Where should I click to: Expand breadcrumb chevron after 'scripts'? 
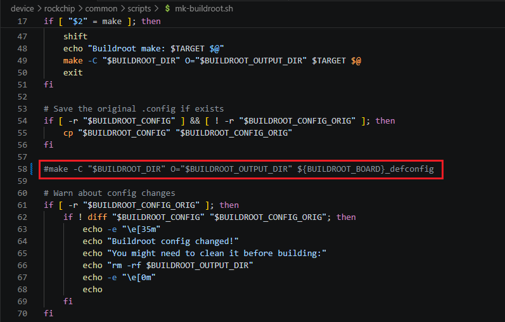(x=157, y=8)
